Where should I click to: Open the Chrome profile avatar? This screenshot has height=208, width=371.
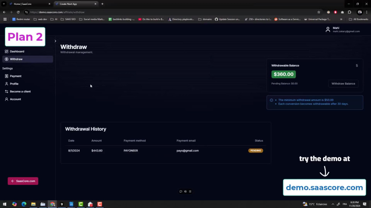pos(359,12)
